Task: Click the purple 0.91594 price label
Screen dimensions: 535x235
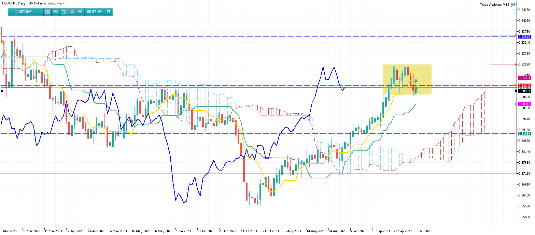Action: tap(524, 78)
